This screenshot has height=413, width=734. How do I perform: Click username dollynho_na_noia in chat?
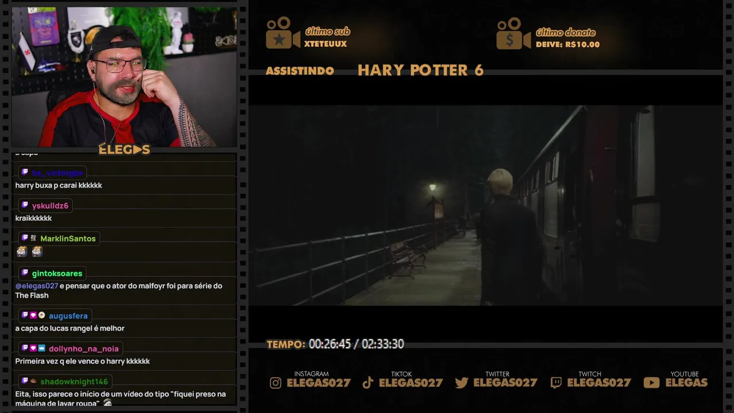84,349
